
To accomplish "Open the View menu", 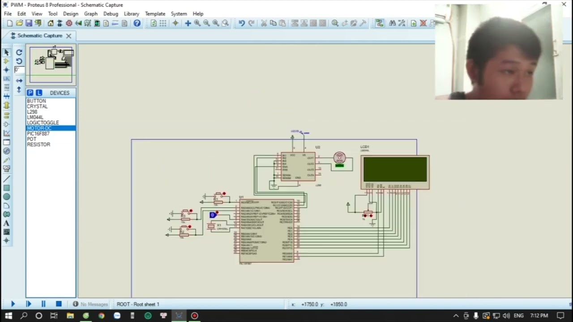I will tap(37, 14).
